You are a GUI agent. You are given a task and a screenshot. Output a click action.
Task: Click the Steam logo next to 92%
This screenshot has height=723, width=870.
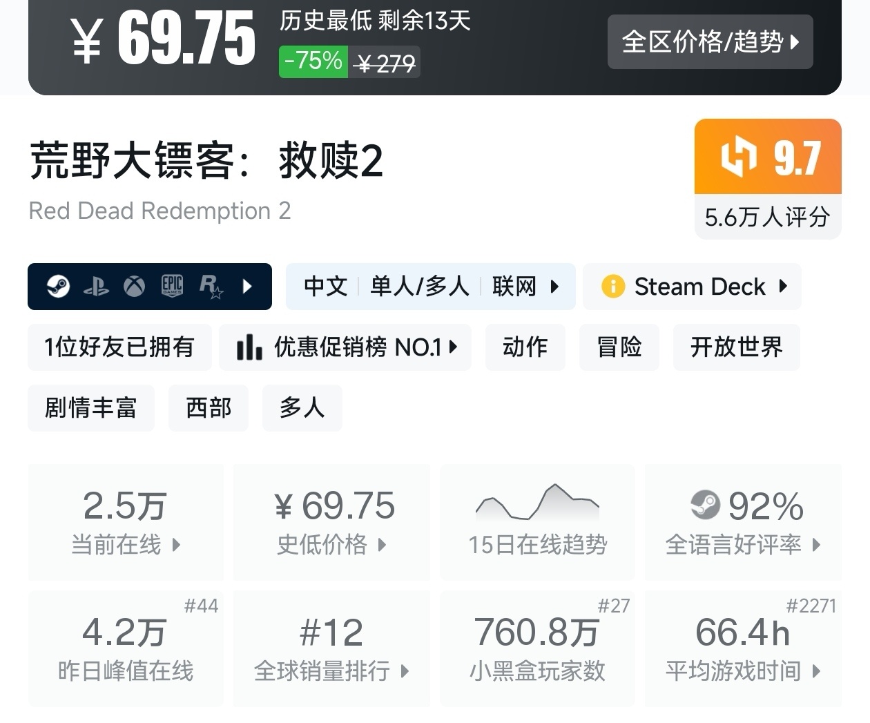click(x=704, y=505)
